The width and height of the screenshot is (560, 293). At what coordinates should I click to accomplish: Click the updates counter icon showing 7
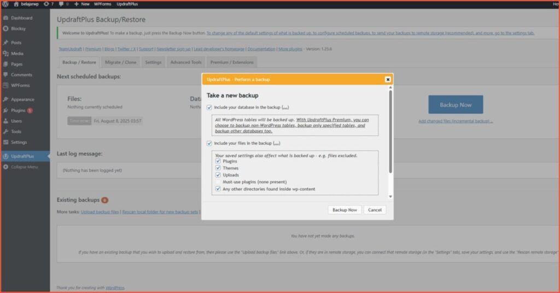(x=46, y=4)
